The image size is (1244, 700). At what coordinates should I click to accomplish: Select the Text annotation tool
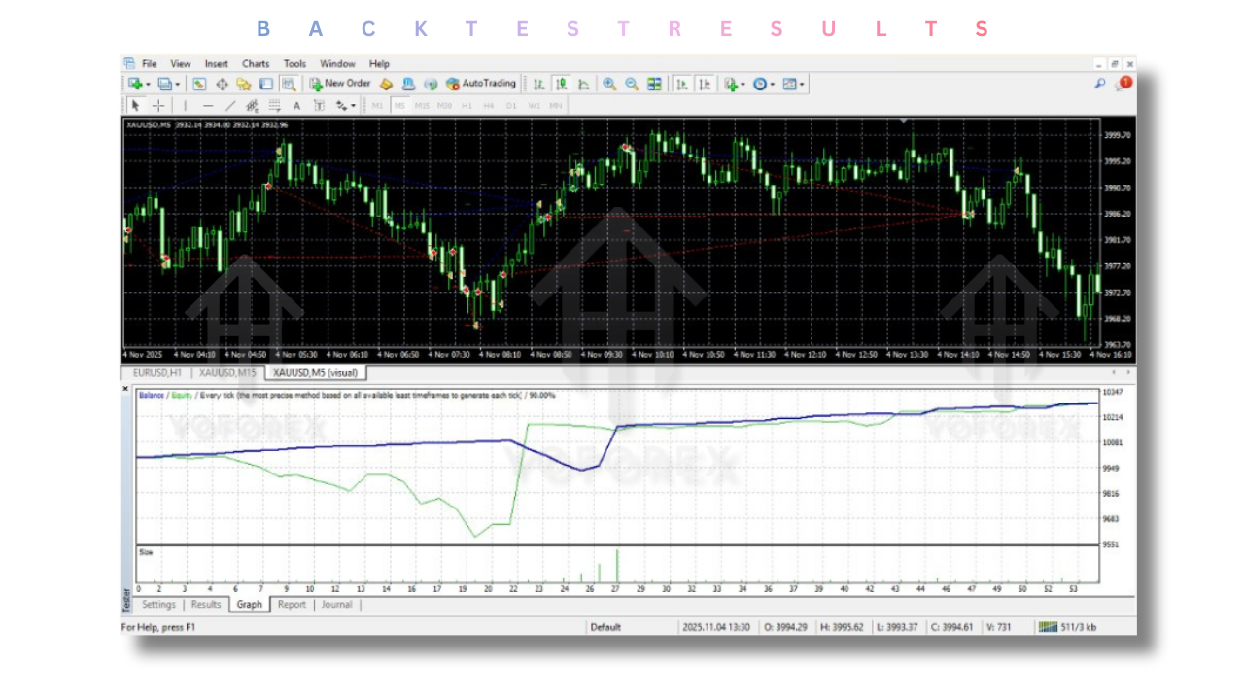pos(296,105)
